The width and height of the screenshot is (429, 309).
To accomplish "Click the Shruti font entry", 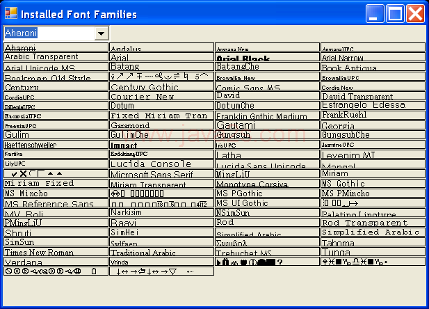I will [56, 232].
